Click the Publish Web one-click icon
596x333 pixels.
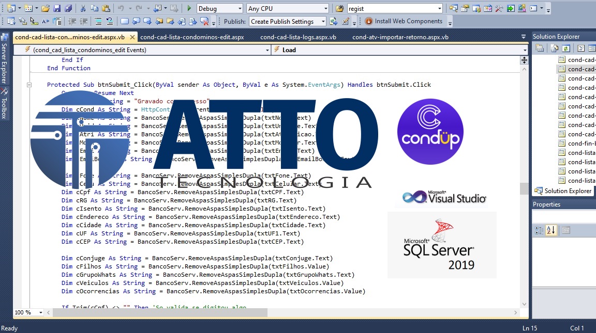point(333,22)
